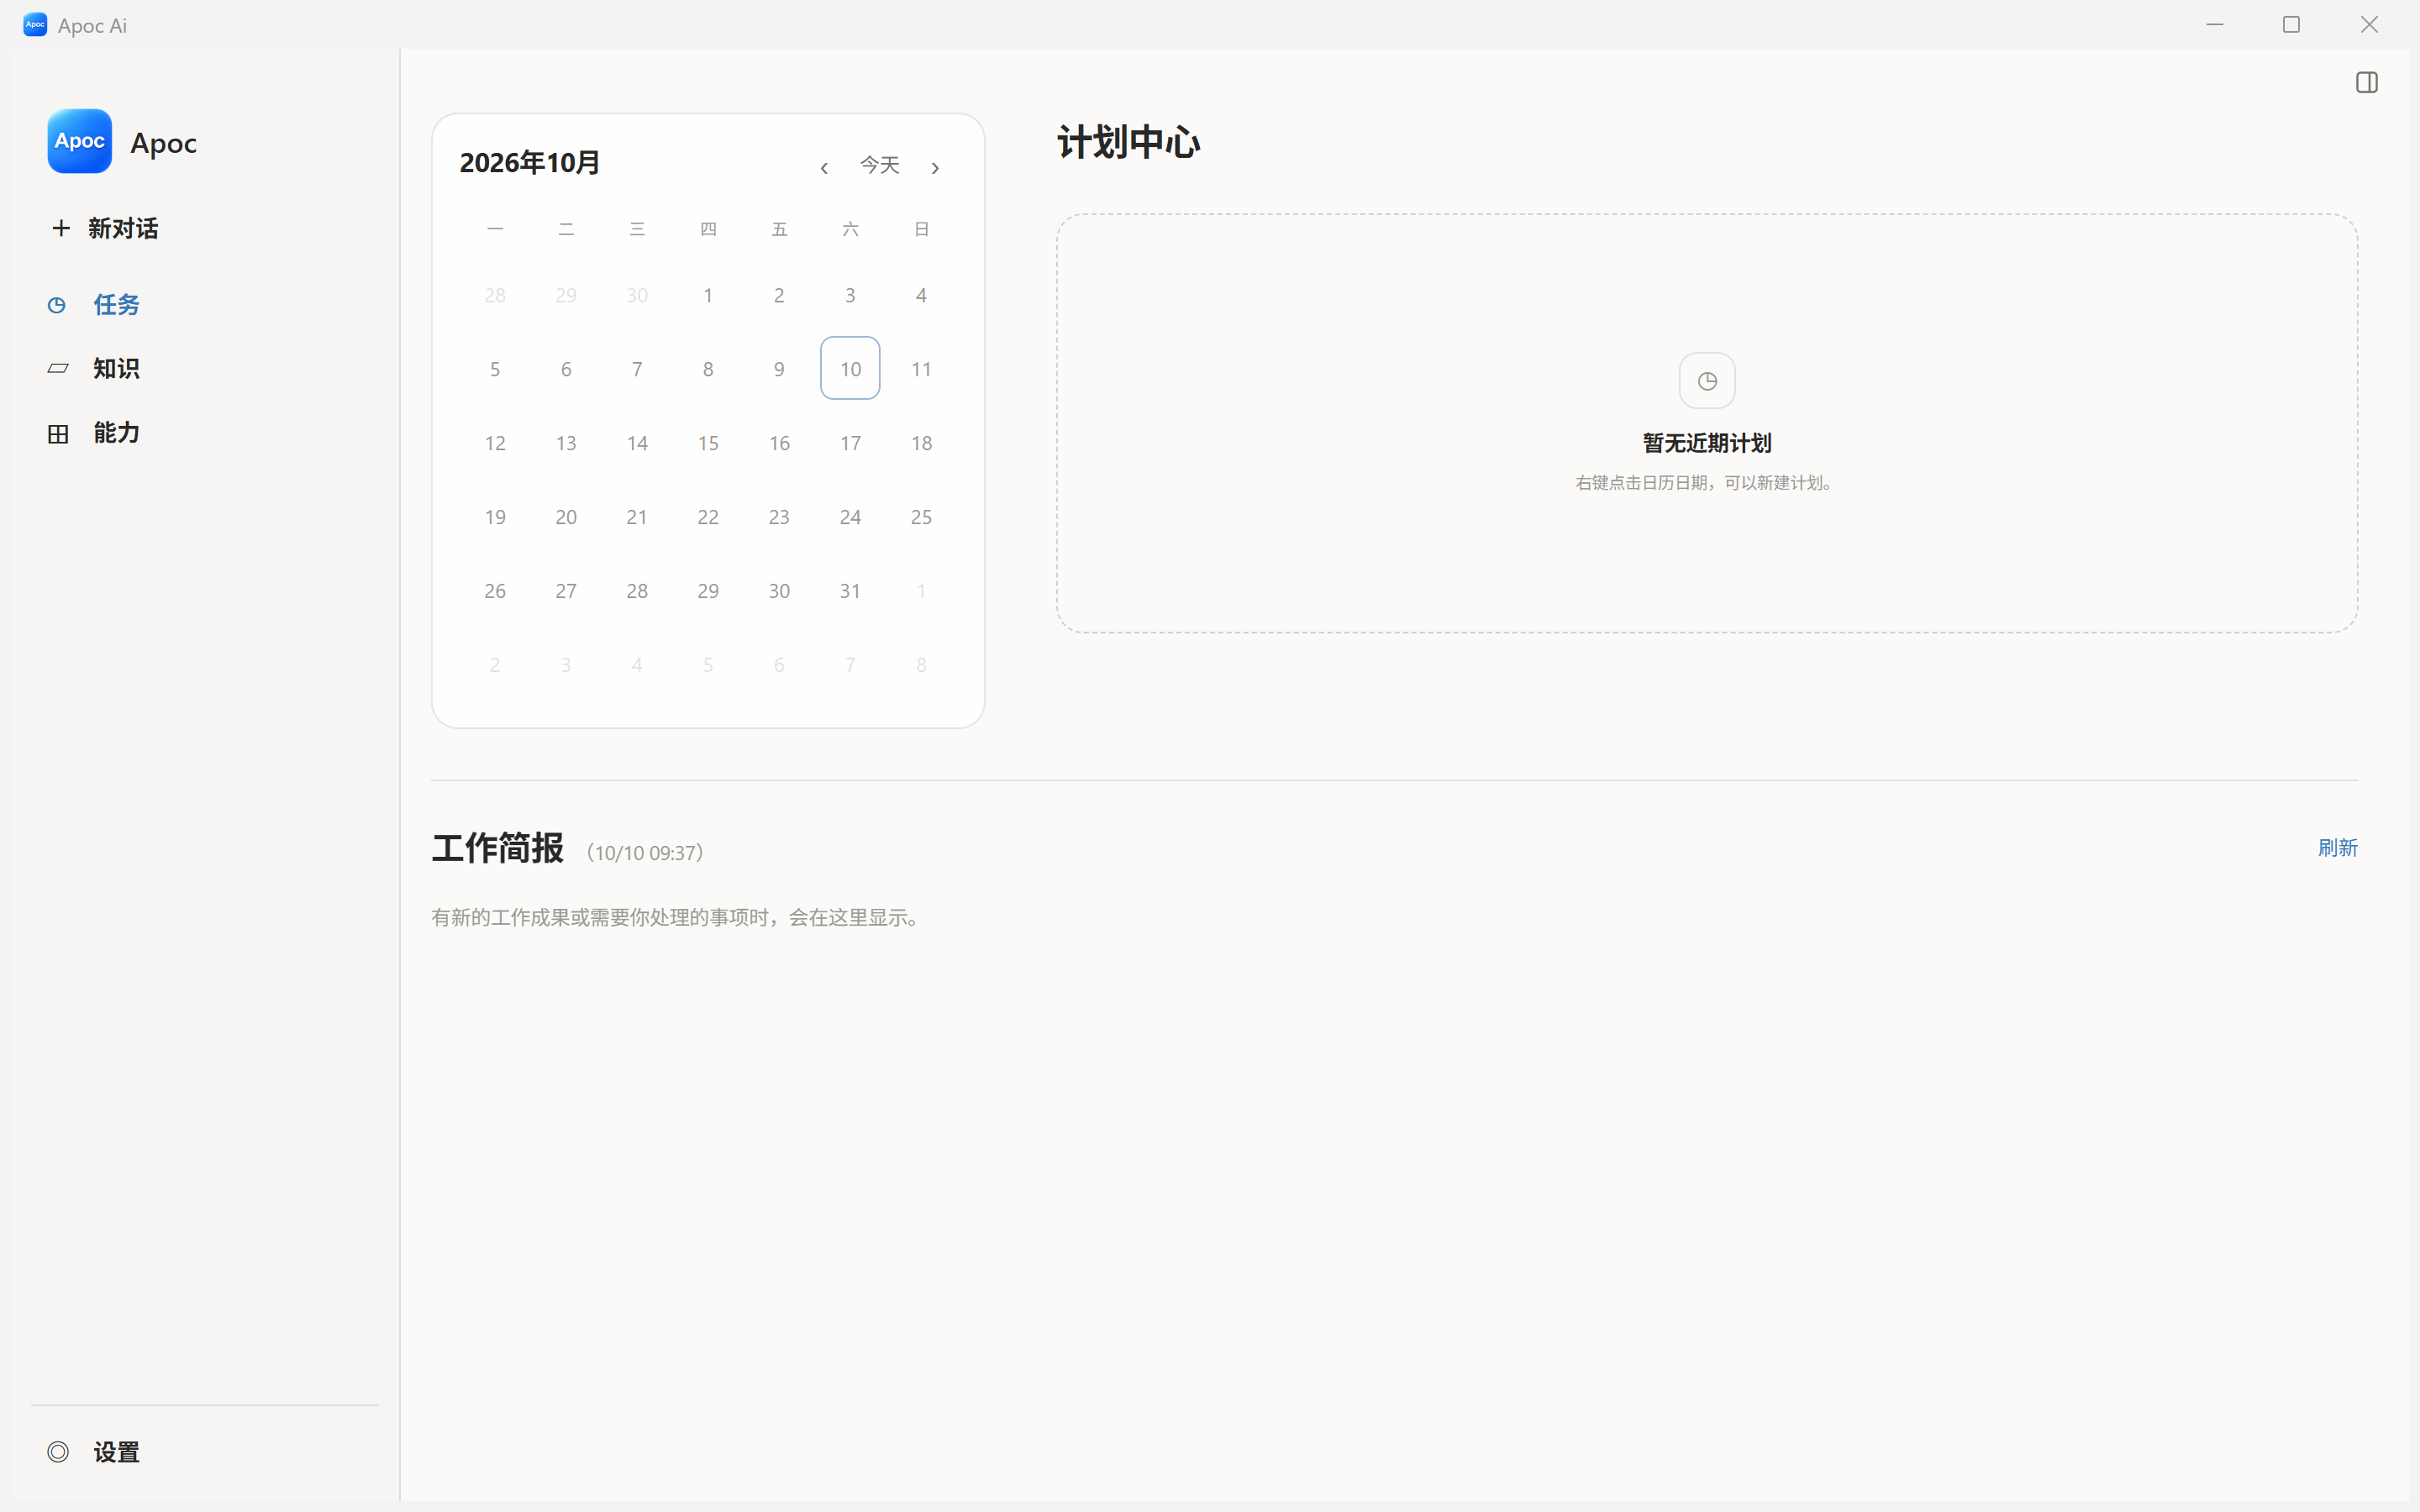Click the (10/10 09:37) timestamp

pos(645,853)
